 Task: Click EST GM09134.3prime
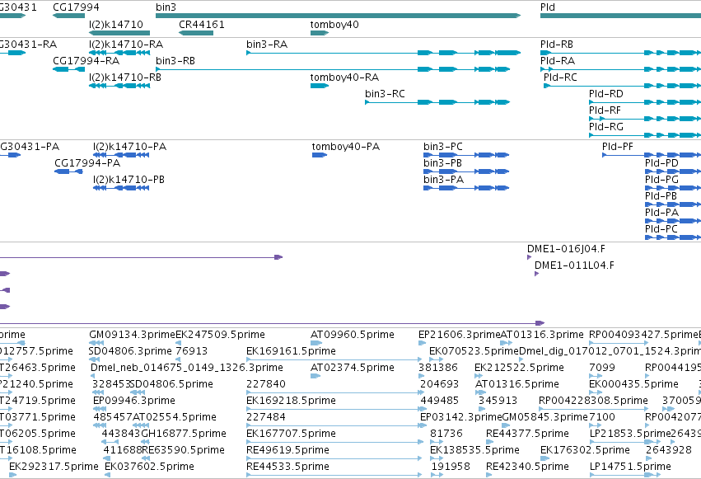coord(96,343)
